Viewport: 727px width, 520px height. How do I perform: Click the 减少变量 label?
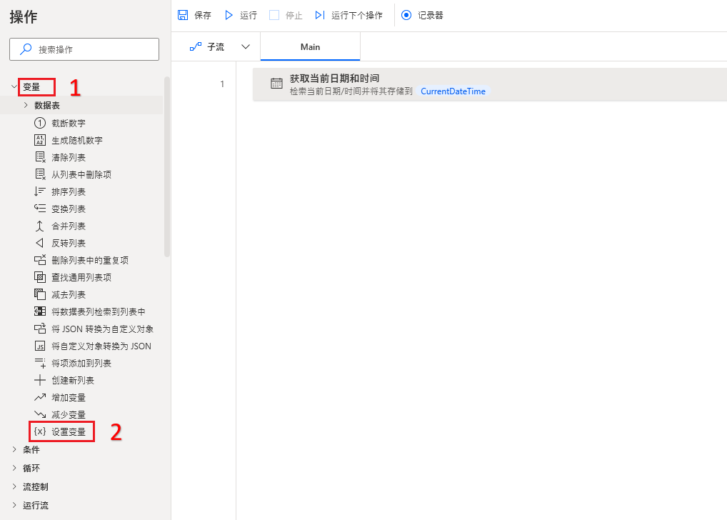coord(69,415)
